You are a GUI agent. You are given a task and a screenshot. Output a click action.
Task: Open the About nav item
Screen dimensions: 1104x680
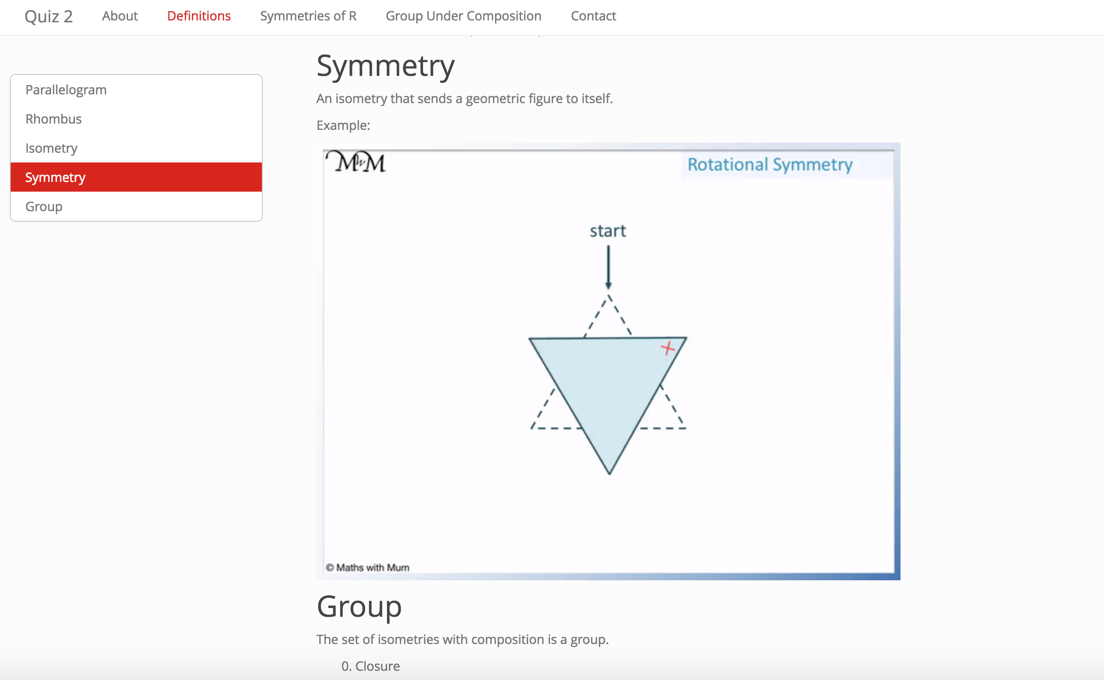120,16
